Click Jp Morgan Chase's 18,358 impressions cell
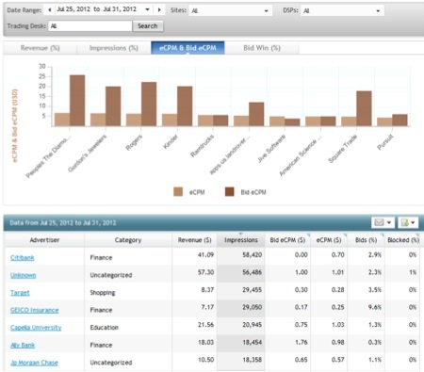This screenshot has height=372, width=424. tap(241, 360)
